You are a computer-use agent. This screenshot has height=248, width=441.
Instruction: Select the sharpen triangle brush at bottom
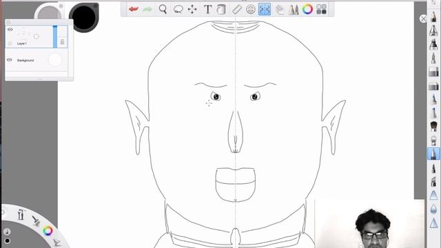(433, 223)
